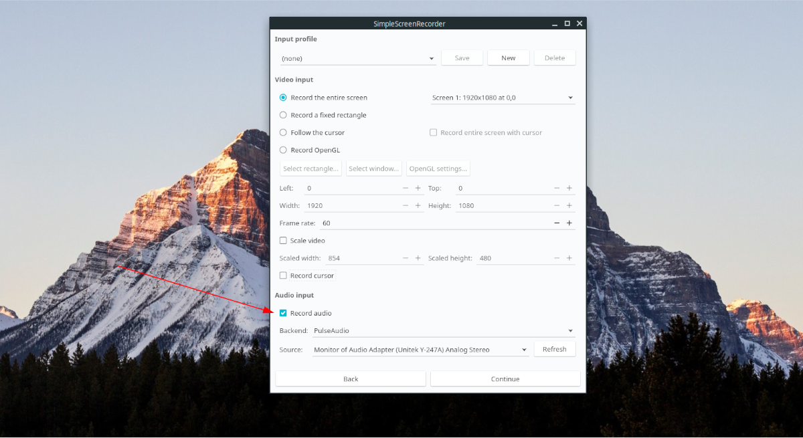Image resolution: width=803 pixels, height=438 pixels.
Task: Choose Follow the cursor radio button
Action: pos(312,132)
